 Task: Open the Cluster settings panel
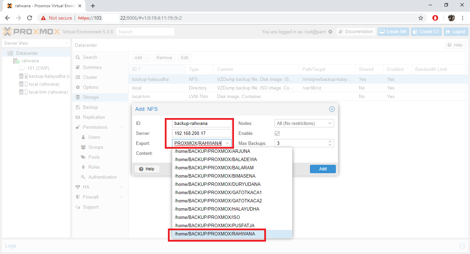[x=90, y=77]
